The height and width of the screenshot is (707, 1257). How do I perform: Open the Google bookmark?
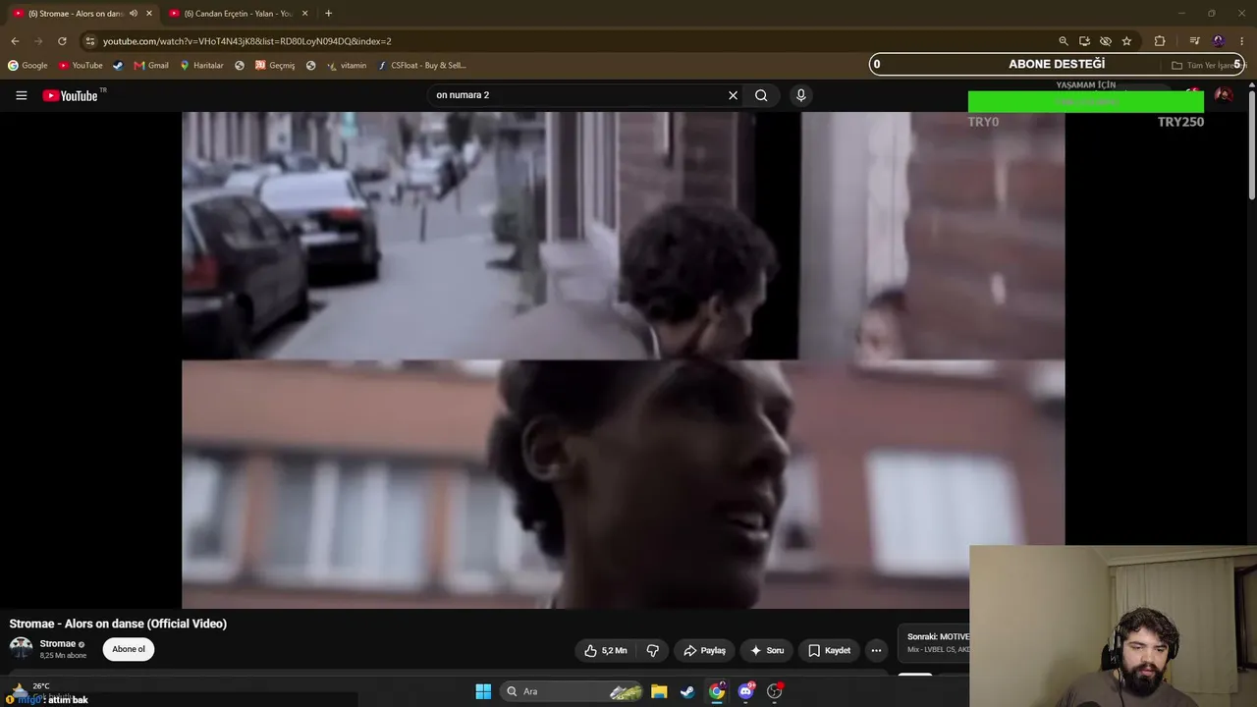pos(27,66)
